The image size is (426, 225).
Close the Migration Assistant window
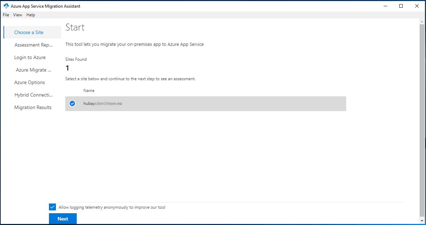[x=417, y=6]
